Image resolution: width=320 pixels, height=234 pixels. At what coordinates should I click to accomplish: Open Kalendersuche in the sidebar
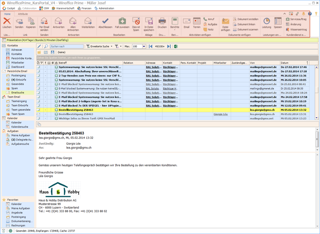(x=20, y=127)
